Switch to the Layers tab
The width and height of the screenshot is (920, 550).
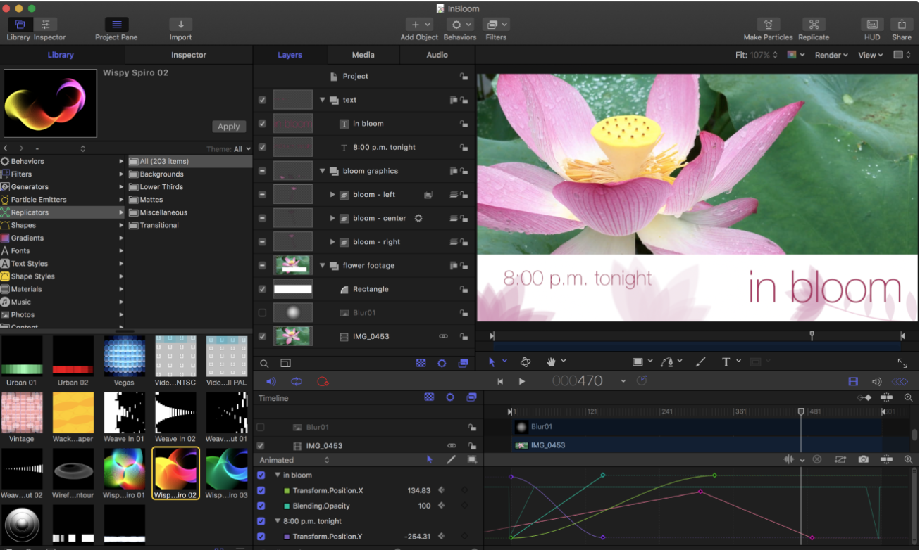coord(290,55)
